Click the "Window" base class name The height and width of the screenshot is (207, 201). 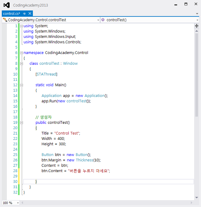70,64
